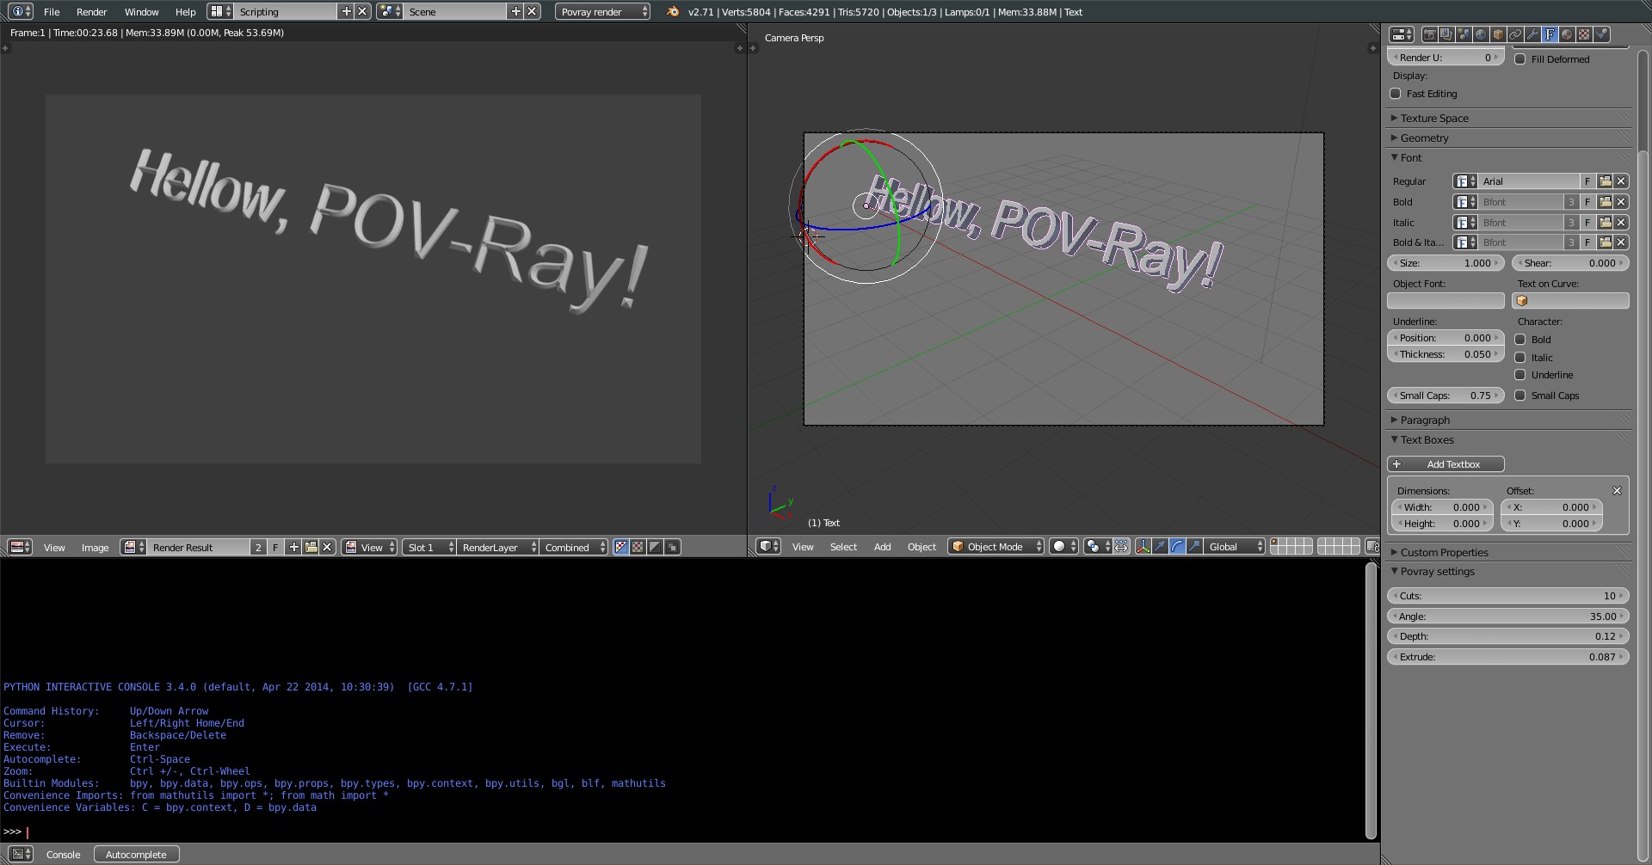Viewport: 1652px width, 865px height.
Task: Toggle the 3D manipulator axes icon
Action: tap(1143, 547)
